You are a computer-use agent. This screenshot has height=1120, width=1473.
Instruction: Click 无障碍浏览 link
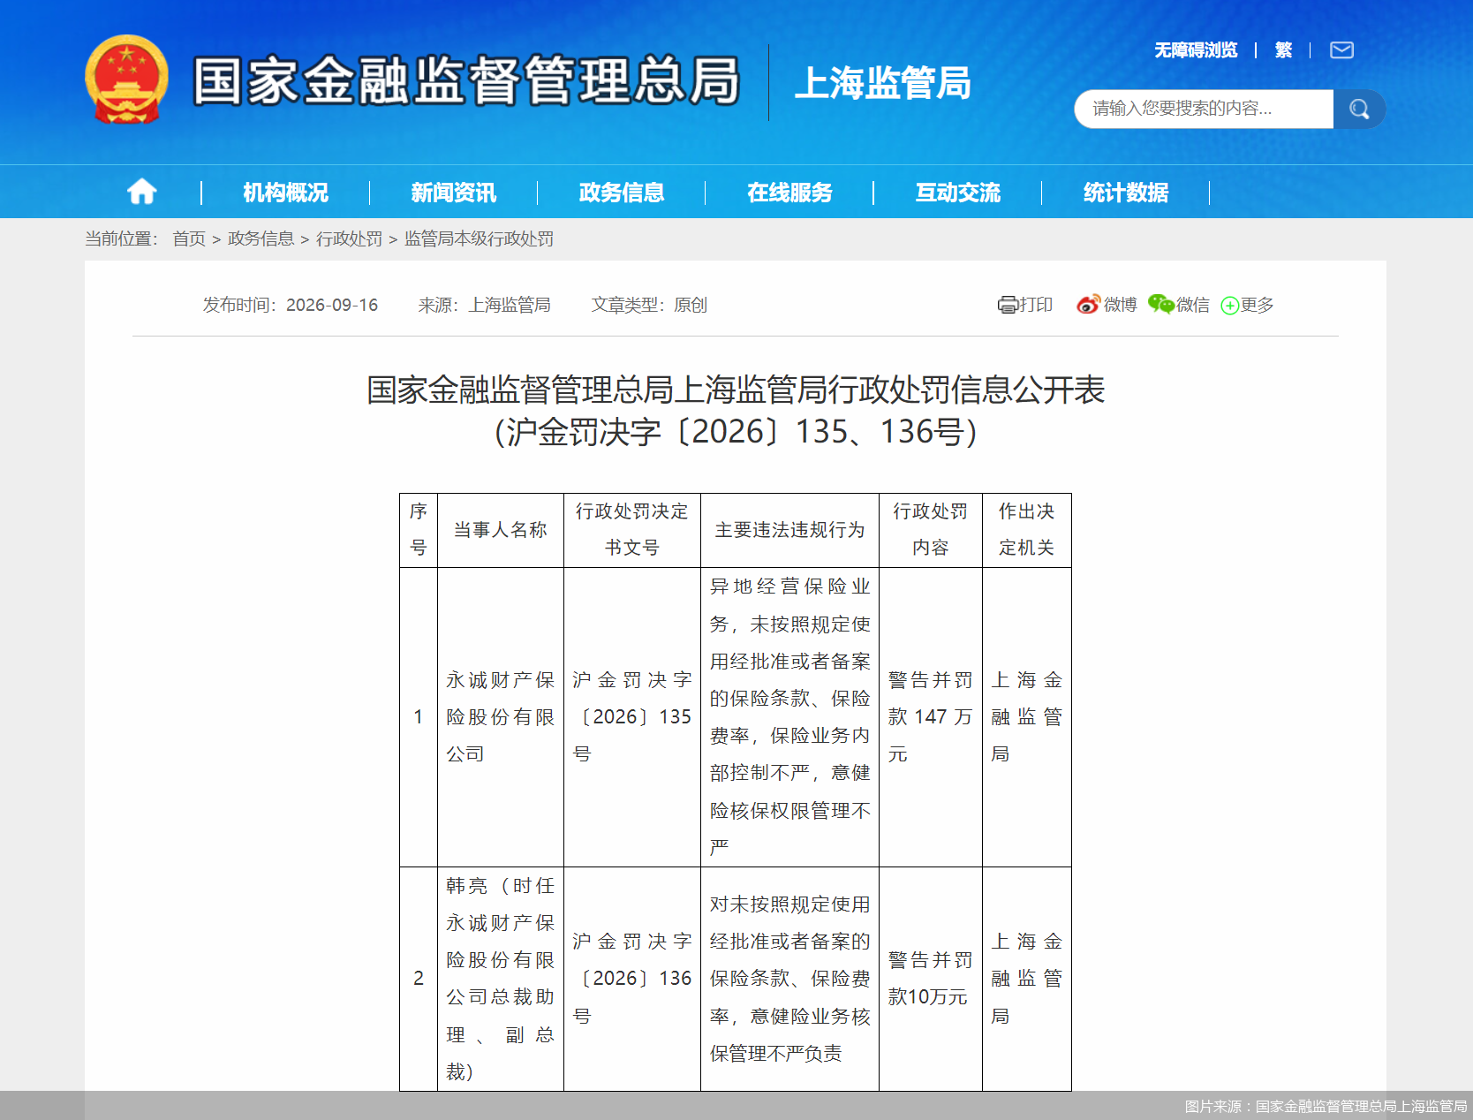tap(1196, 50)
